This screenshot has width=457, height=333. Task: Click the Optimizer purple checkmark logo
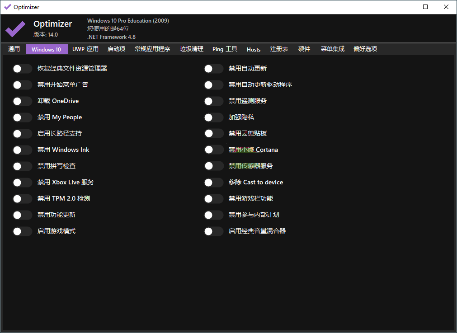(x=15, y=29)
